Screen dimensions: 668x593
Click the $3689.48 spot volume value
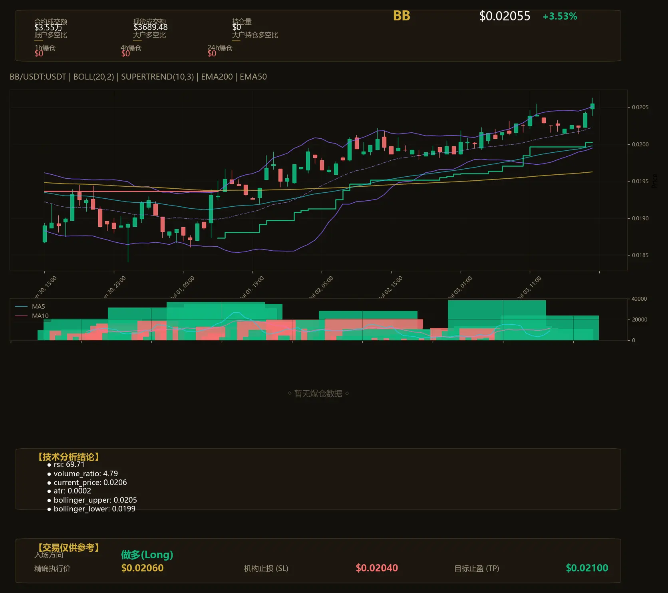click(151, 27)
